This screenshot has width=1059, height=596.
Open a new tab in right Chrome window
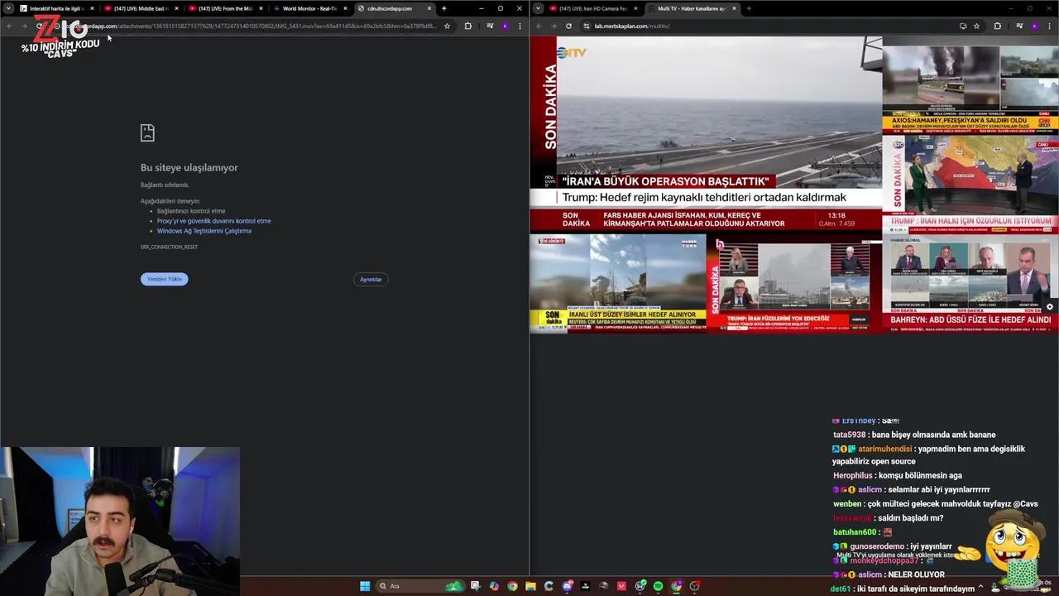749,8
